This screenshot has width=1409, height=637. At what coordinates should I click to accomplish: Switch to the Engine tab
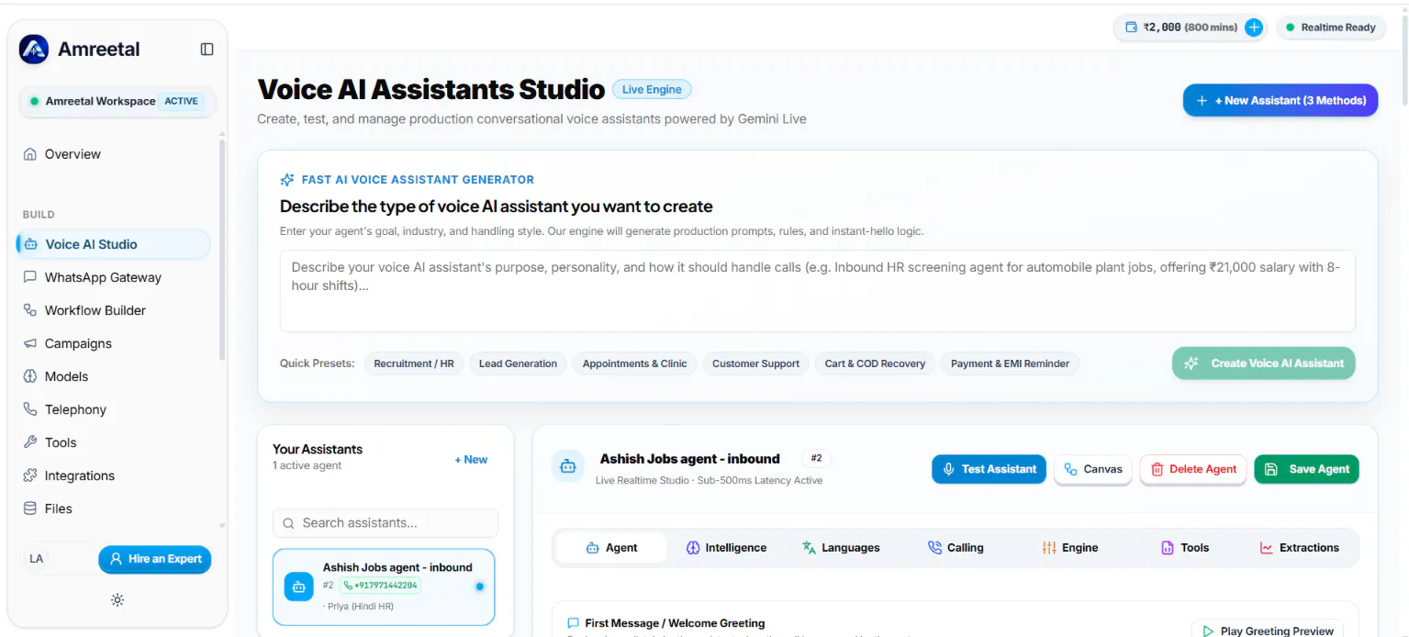pos(1070,548)
